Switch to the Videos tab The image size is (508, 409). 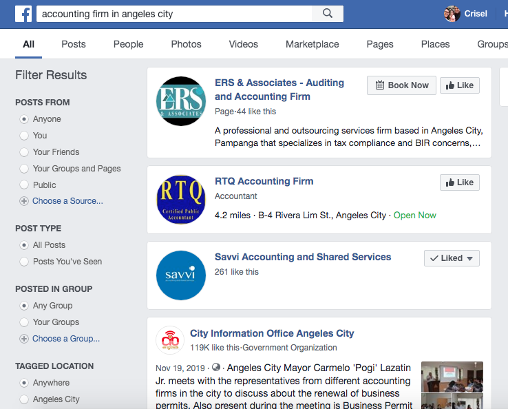(x=243, y=44)
